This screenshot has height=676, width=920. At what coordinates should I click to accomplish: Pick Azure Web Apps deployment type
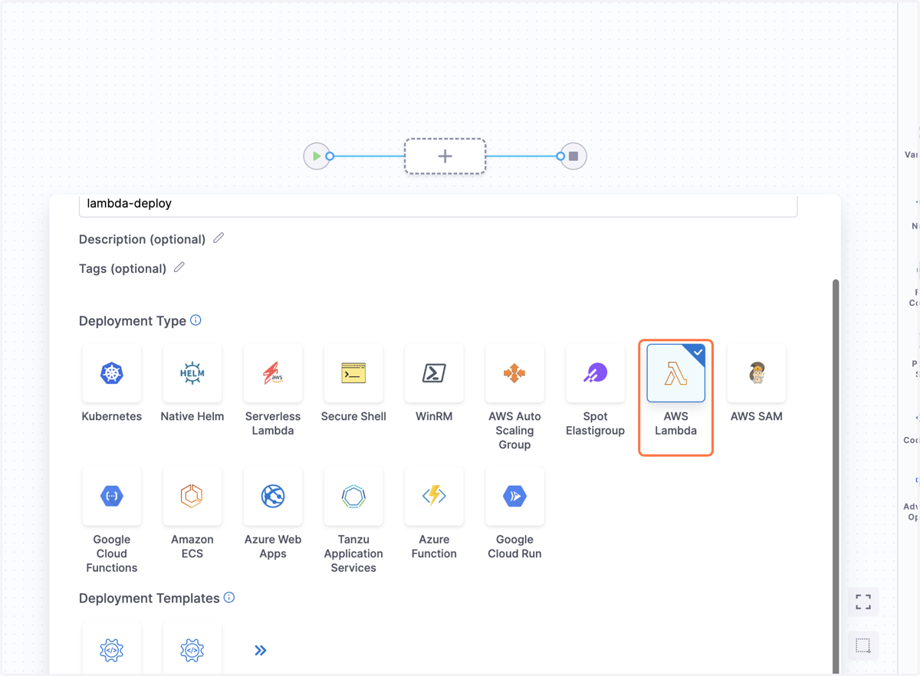[273, 497]
